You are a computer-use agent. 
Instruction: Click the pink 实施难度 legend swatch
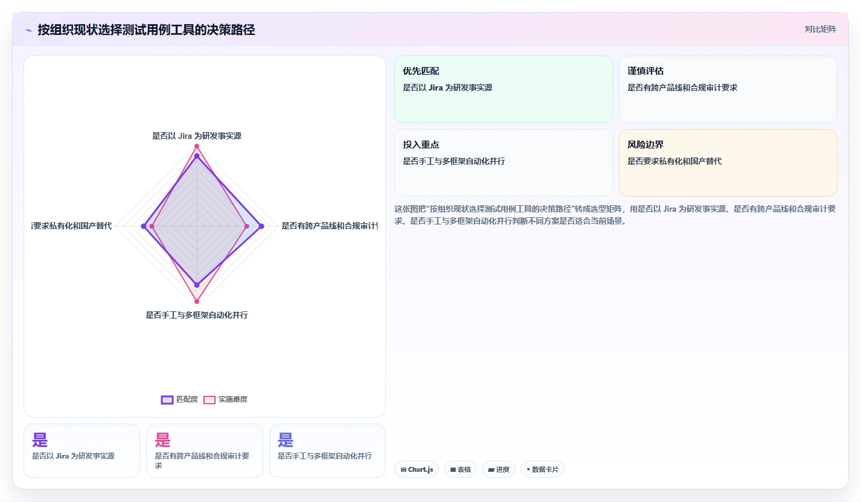coord(210,399)
